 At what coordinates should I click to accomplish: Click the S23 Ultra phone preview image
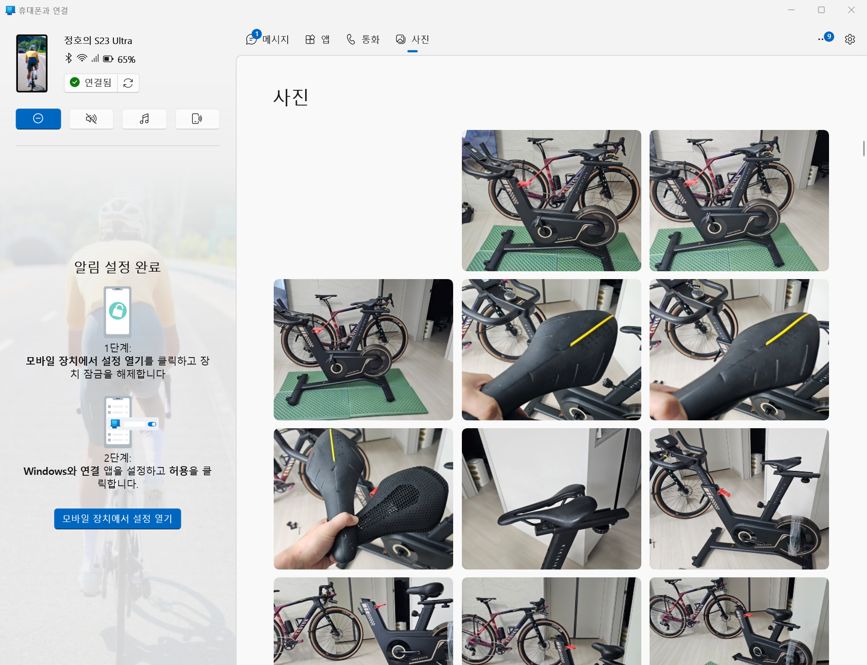[32, 63]
